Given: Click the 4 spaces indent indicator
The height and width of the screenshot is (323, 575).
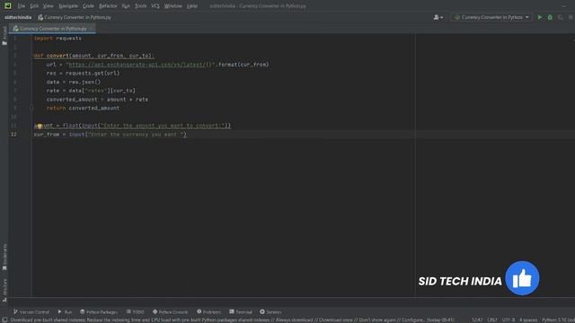Looking at the screenshot, I should 528,319.
